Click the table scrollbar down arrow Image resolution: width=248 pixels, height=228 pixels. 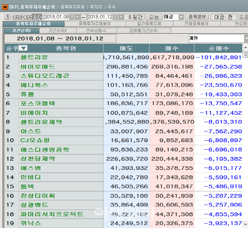(245, 225)
